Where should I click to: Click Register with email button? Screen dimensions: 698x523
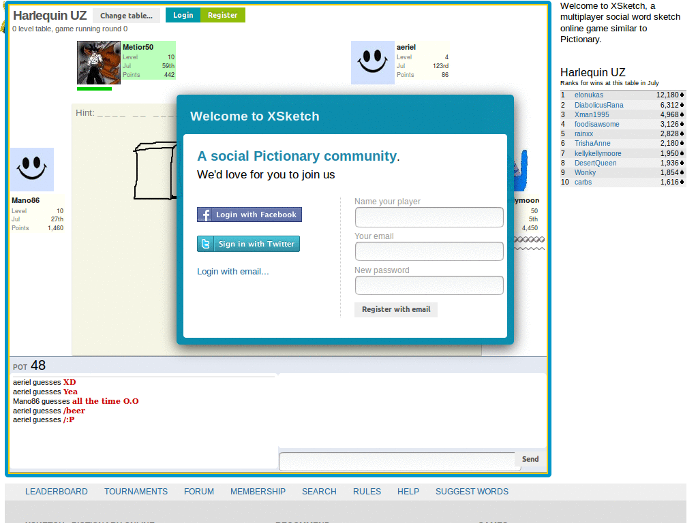coord(396,310)
